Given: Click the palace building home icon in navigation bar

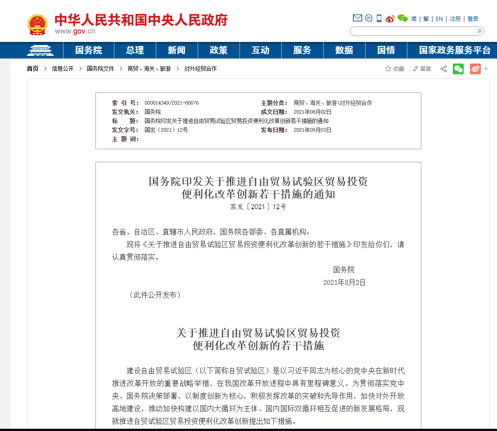Looking at the screenshot, I should point(40,50).
